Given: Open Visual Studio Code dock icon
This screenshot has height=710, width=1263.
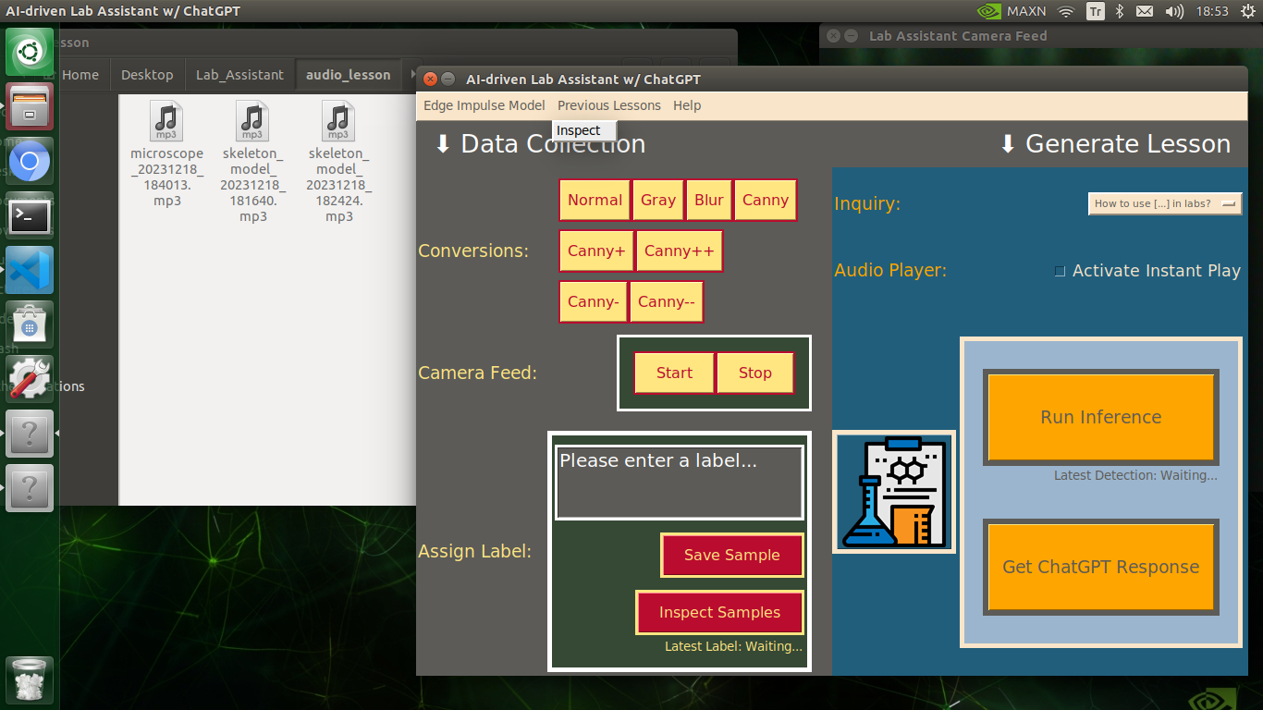Looking at the screenshot, I should (30, 270).
